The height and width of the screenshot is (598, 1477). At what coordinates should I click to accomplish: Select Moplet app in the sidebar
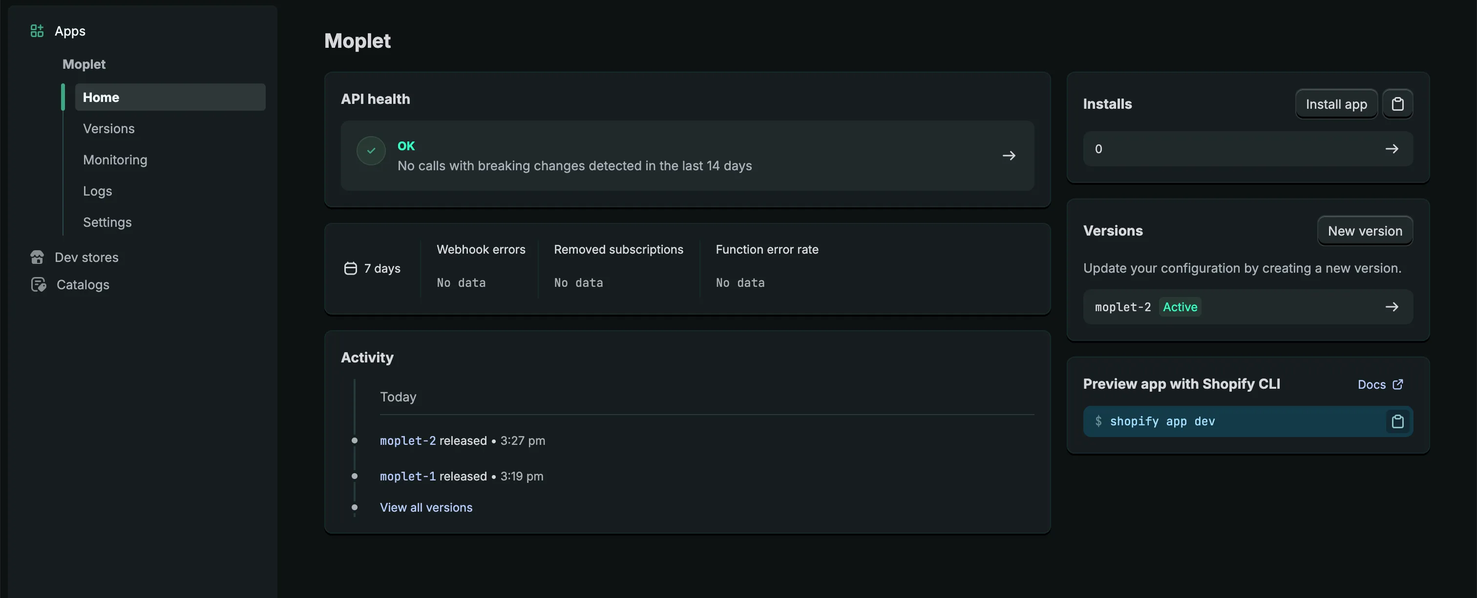[84, 64]
